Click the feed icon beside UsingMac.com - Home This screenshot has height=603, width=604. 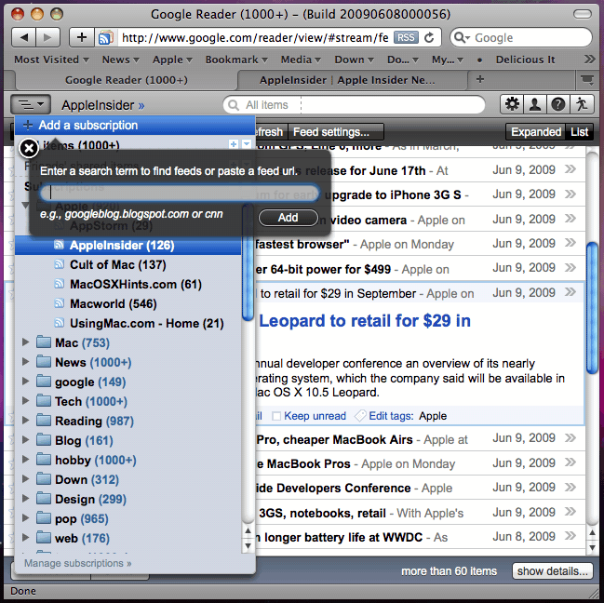[59, 323]
